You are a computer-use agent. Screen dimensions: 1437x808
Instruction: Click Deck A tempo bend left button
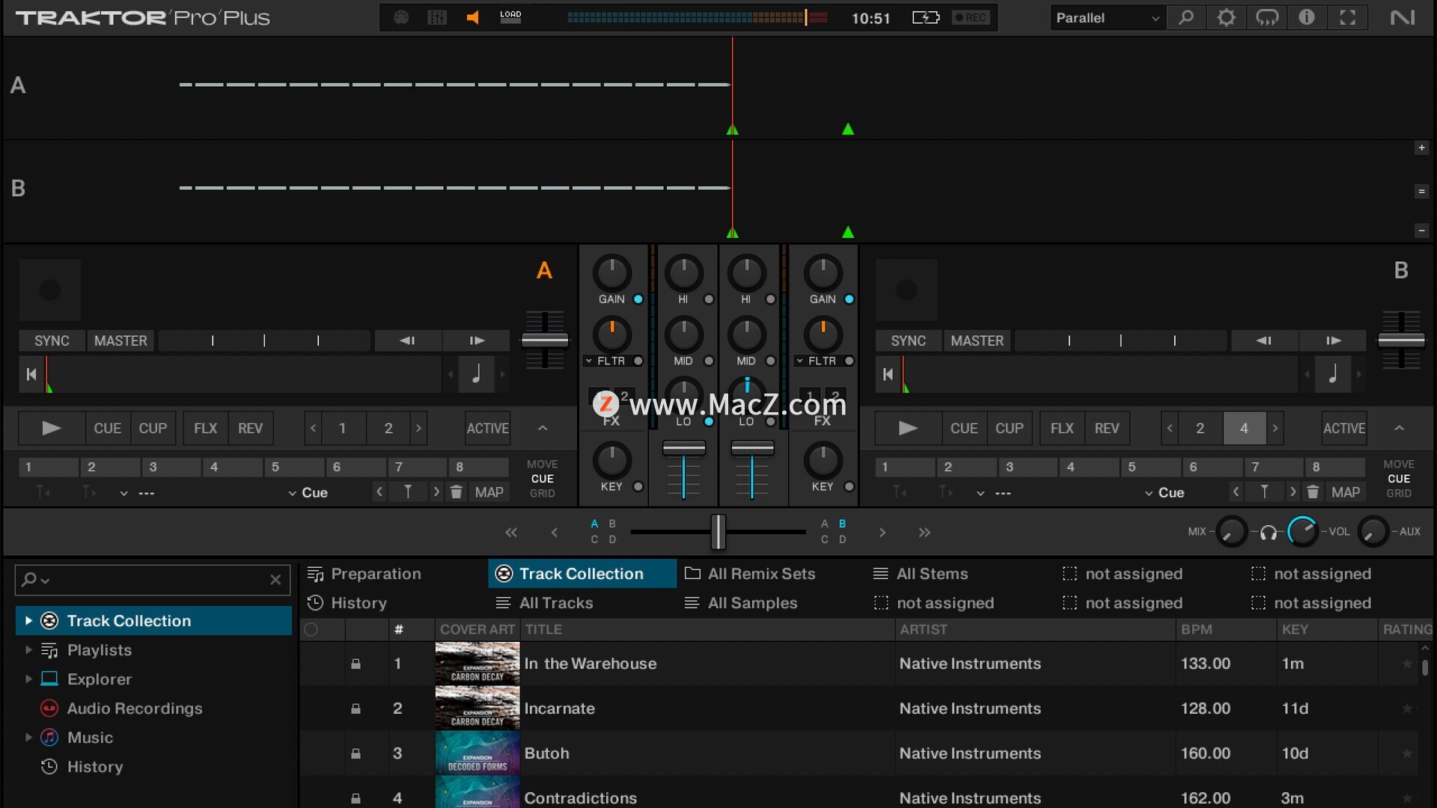coord(407,340)
